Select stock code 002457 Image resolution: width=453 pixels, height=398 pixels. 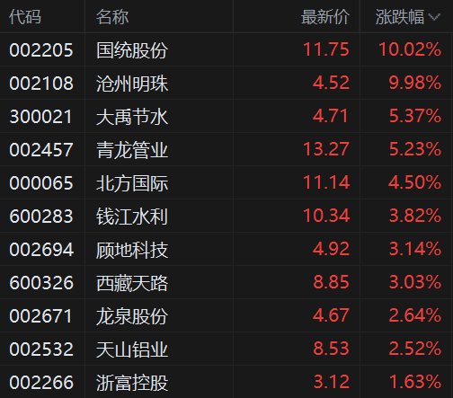tap(41, 150)
